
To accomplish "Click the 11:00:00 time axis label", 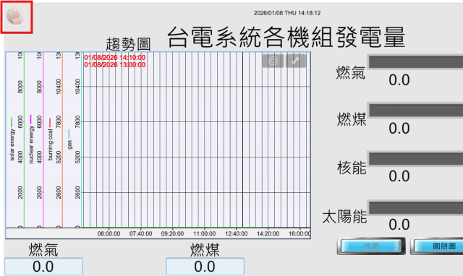I will click(x=204, y=234).
